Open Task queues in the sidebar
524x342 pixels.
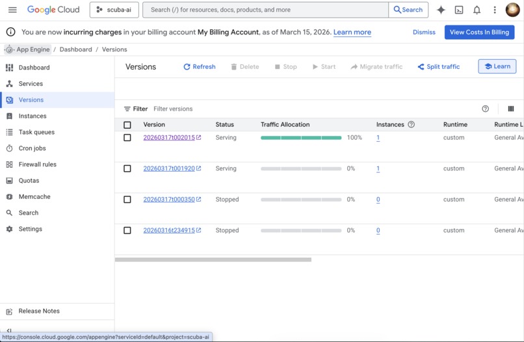coord(57,132)
